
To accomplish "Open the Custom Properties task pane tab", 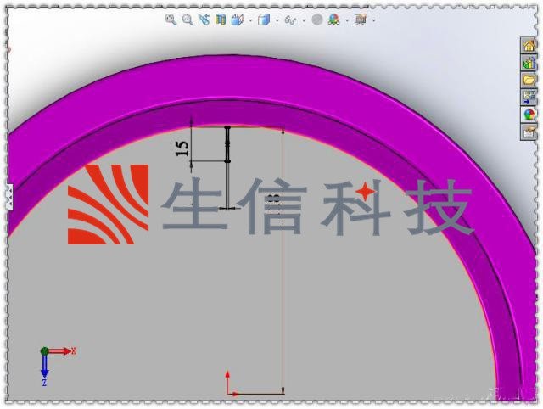I will click(x=529, y=132).
